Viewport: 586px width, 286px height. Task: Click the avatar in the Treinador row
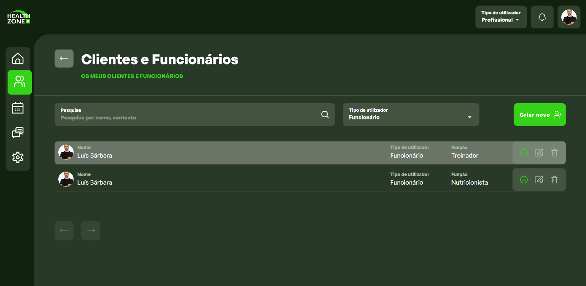66,152
